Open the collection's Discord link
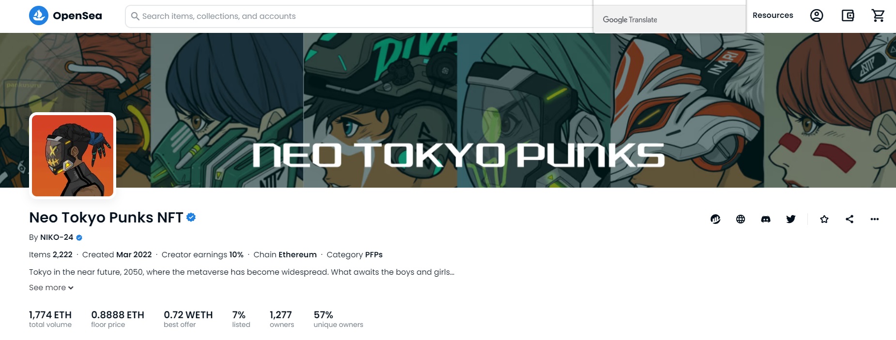 click(766, 219)
